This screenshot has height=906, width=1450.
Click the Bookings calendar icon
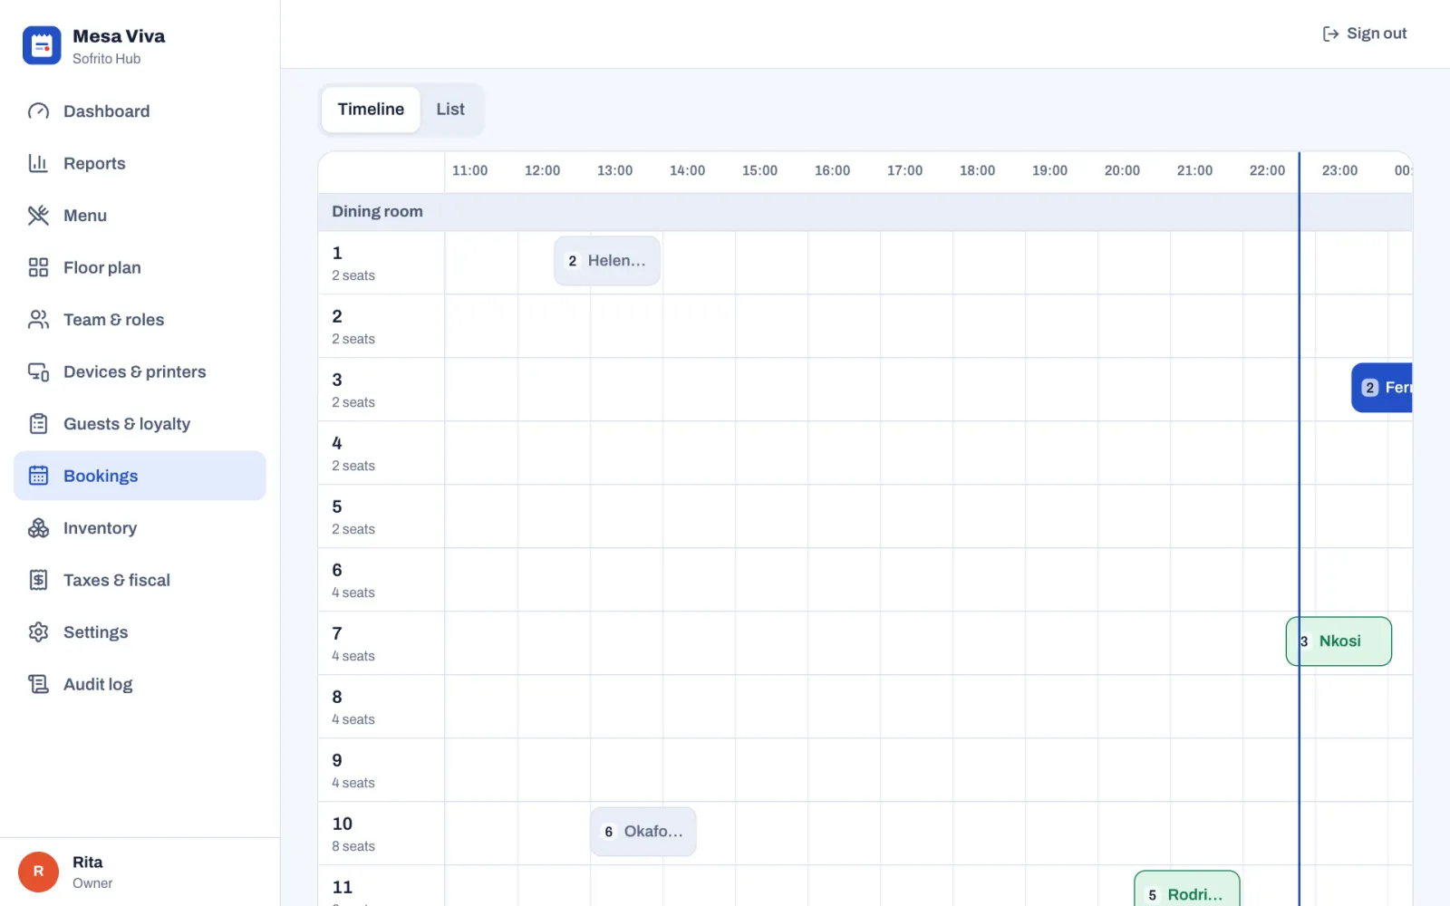(38, 476)
